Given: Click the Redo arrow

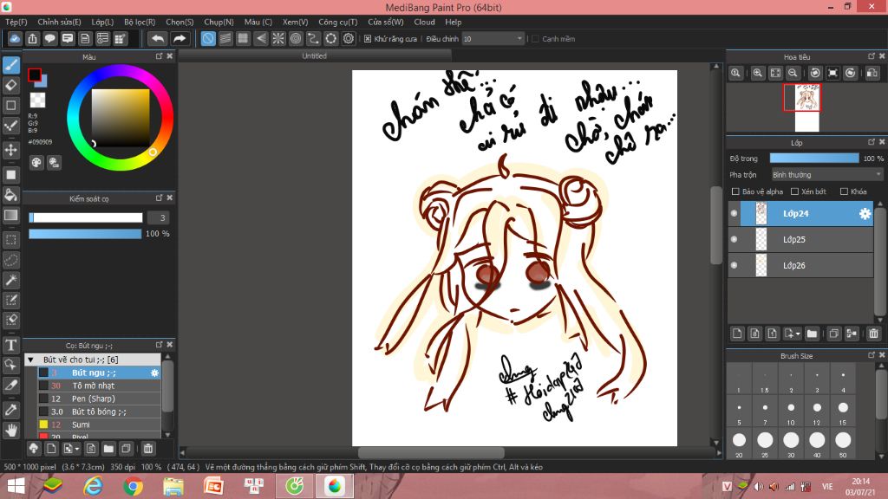Looking at the screenshot, I should (179, 38).
